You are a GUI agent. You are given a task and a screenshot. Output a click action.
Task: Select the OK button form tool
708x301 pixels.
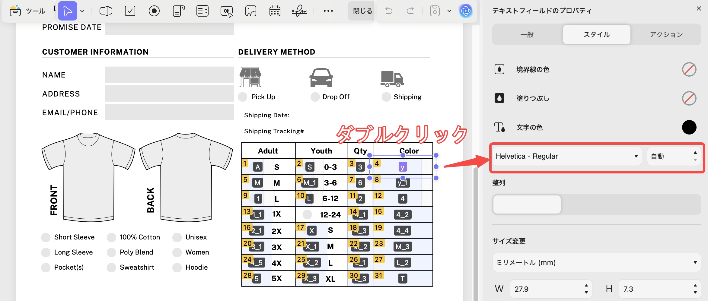tap(226, 11)
